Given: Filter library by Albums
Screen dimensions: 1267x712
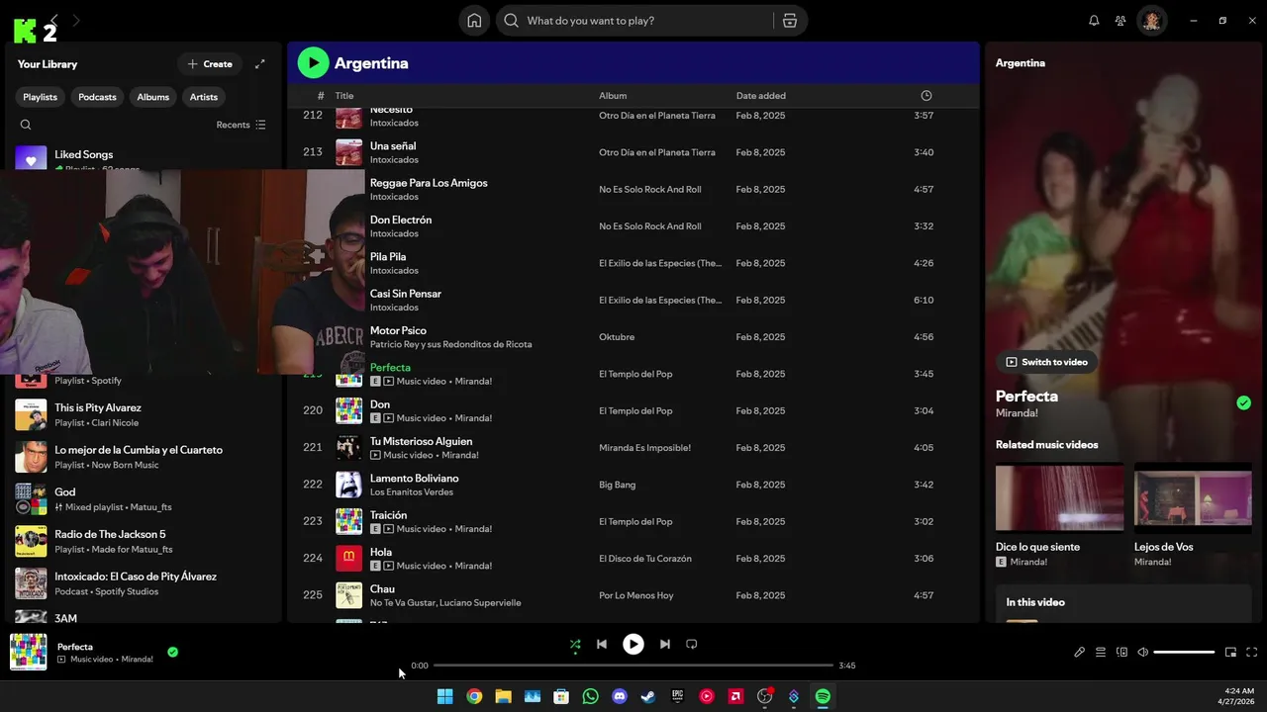Looking at the screenshot, I should pos(153,97).
